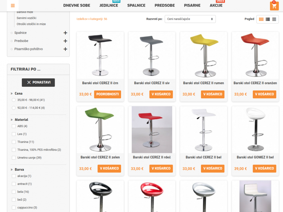Viewport: 283px width, 212px height.
Task: Open JEDILNICE in the top menu
Action: 109,6
